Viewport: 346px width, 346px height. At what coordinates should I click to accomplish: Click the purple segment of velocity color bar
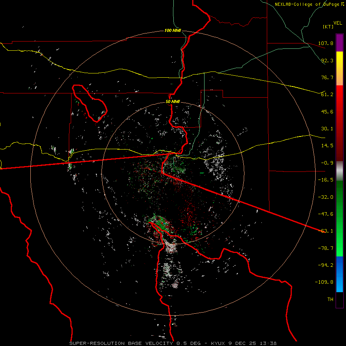339,43
